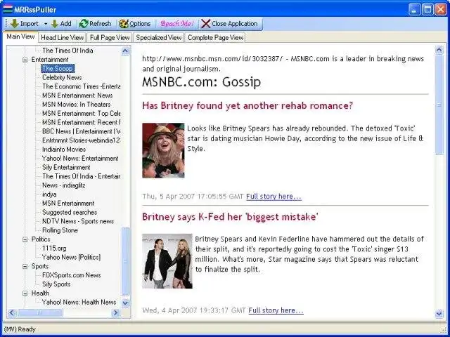Click Close Application in the toolbar
The height and width of the screenshot is (337, 450).
coord(229,23)
